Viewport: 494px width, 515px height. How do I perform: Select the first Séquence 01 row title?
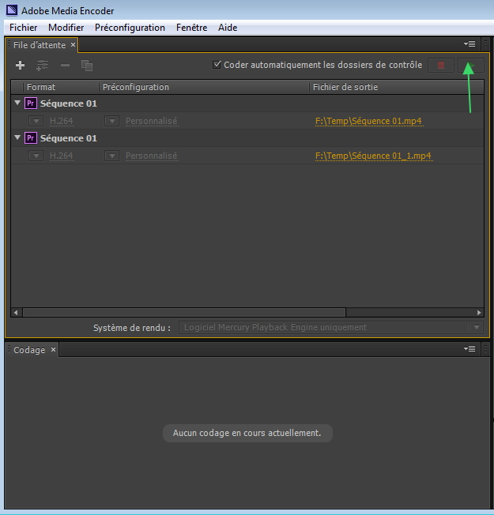68,103
